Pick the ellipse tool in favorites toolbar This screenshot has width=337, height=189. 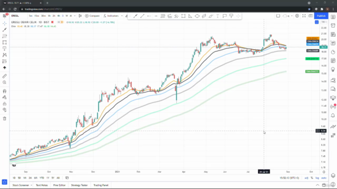tap(197, 16)
